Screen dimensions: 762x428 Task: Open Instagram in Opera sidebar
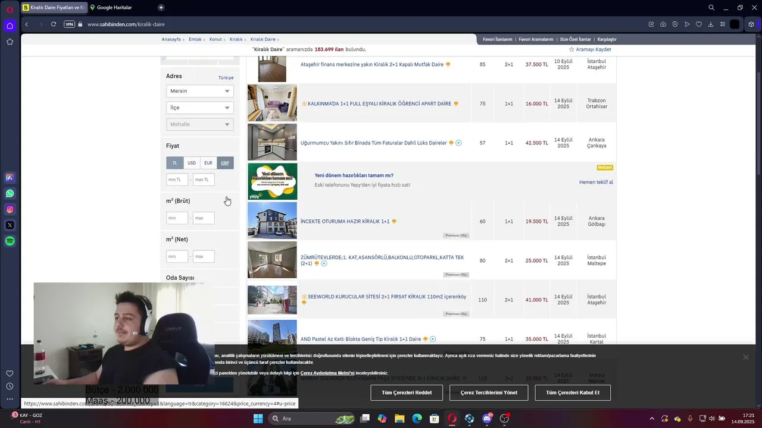click(x=10, y=209)
